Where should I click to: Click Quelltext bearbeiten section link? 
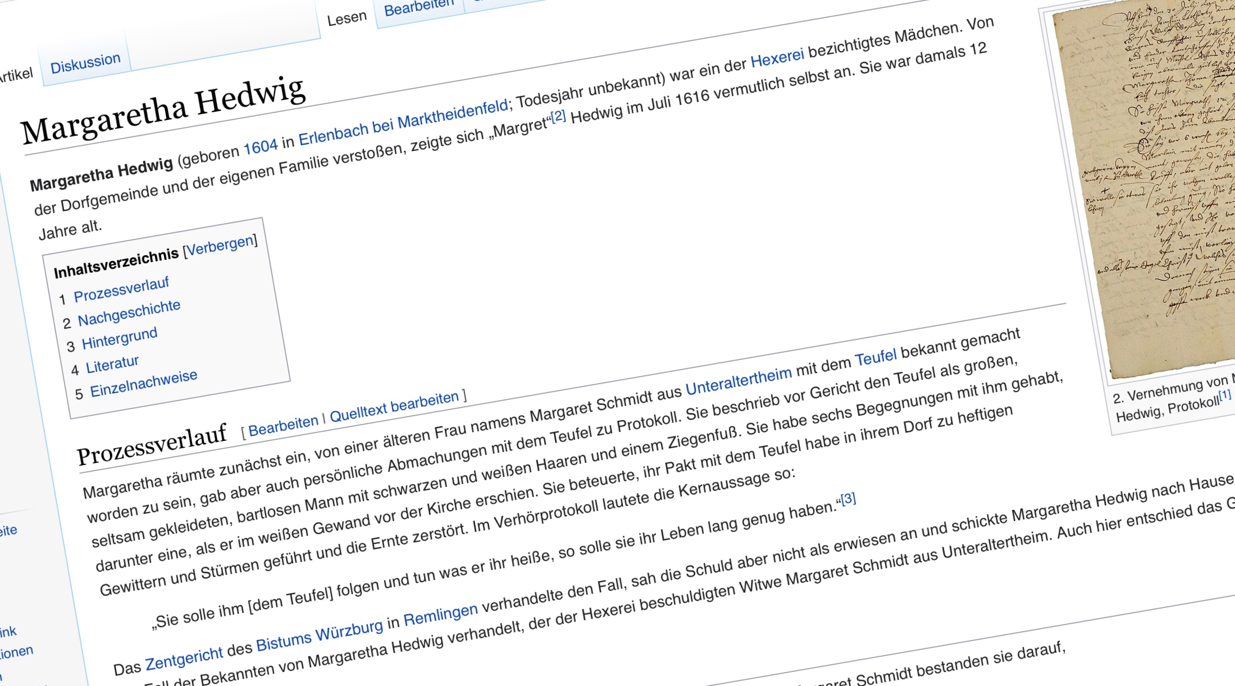(394, 407)
